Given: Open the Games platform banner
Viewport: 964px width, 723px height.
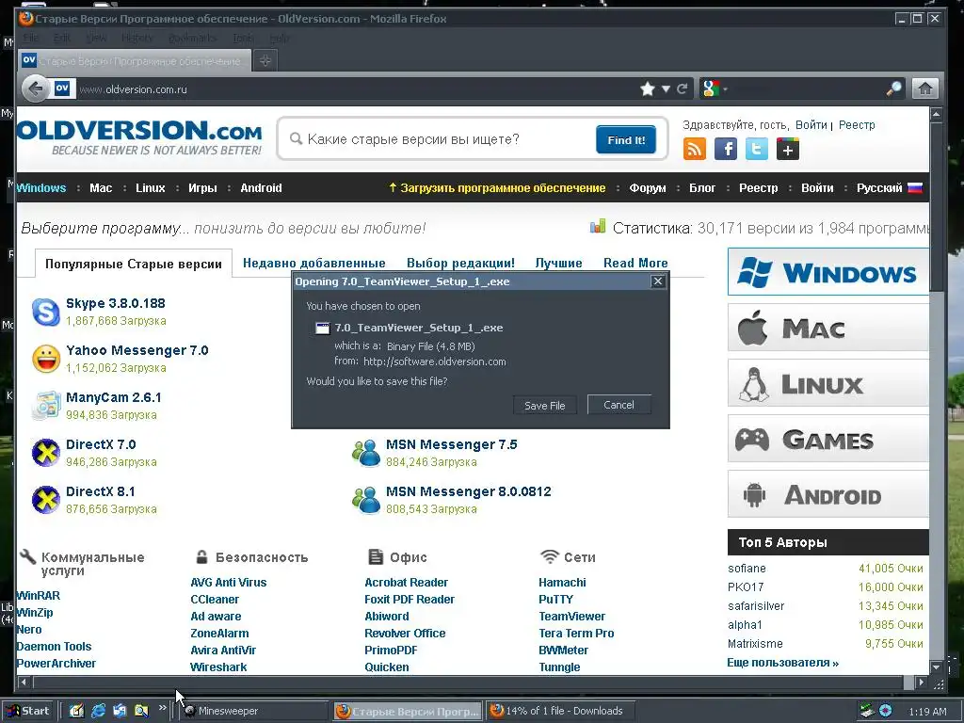Looking at the screenshot, I should pyautogui.click(x=828, y=439).
